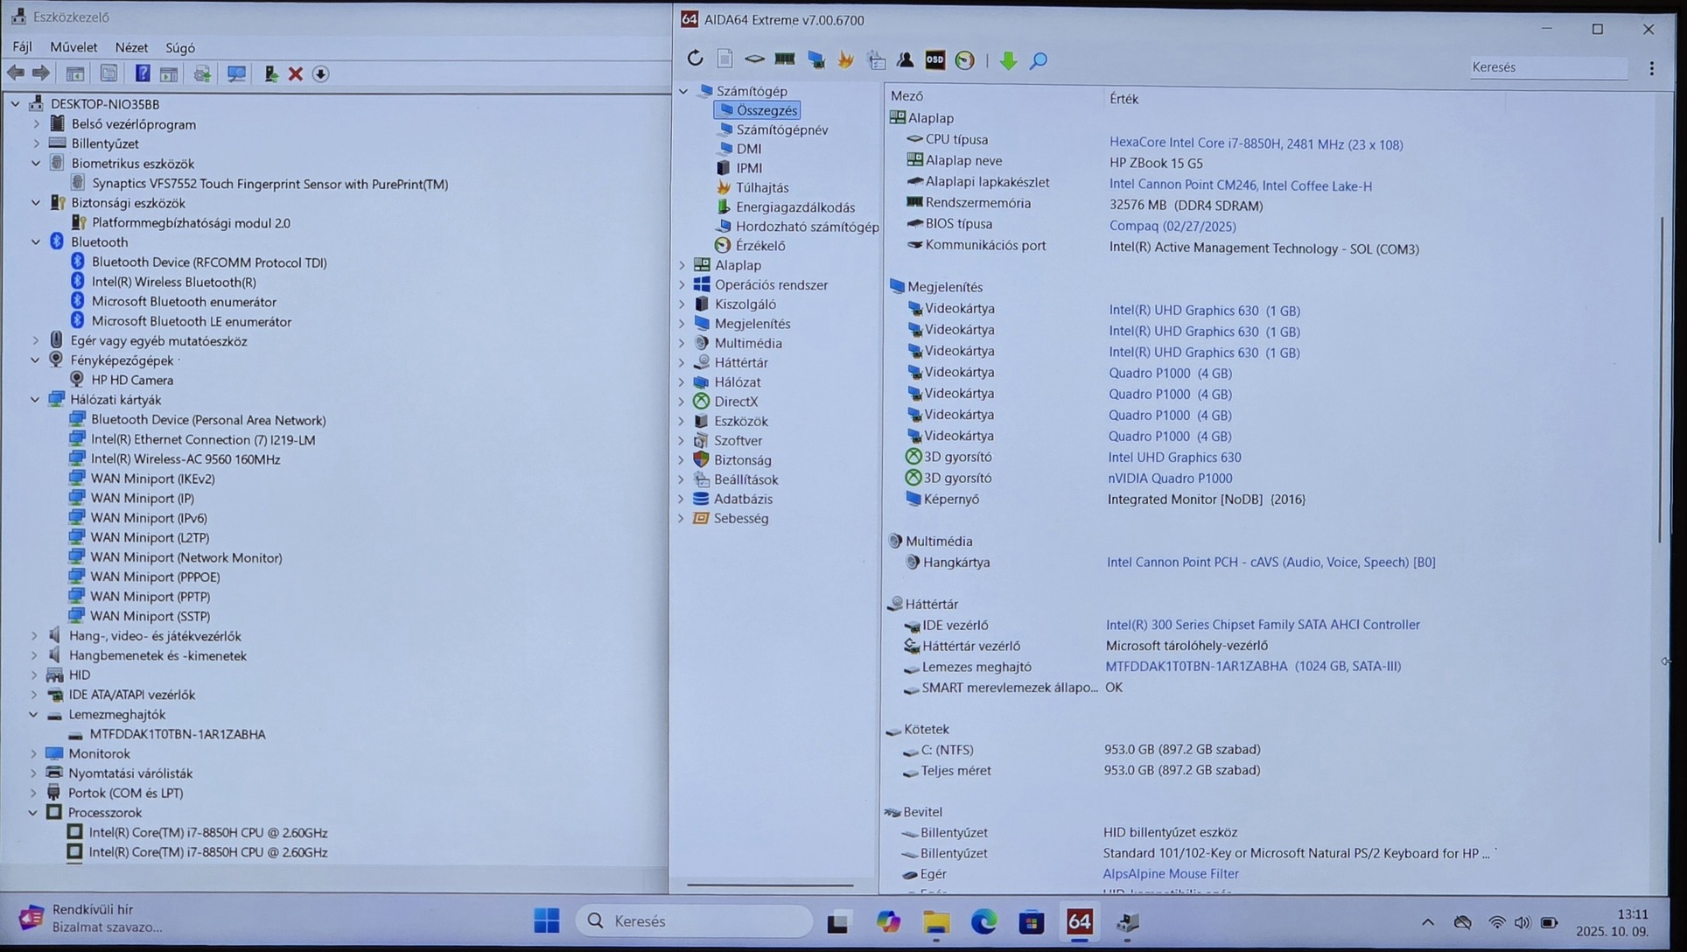Open the Művelet menu
Screen dimensions: 1687x952
(x=73, y=47)
